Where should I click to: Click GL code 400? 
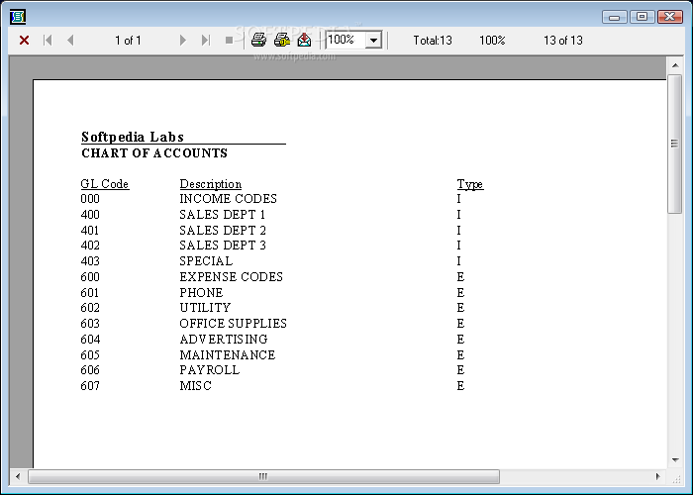click(x=90, y=215)
